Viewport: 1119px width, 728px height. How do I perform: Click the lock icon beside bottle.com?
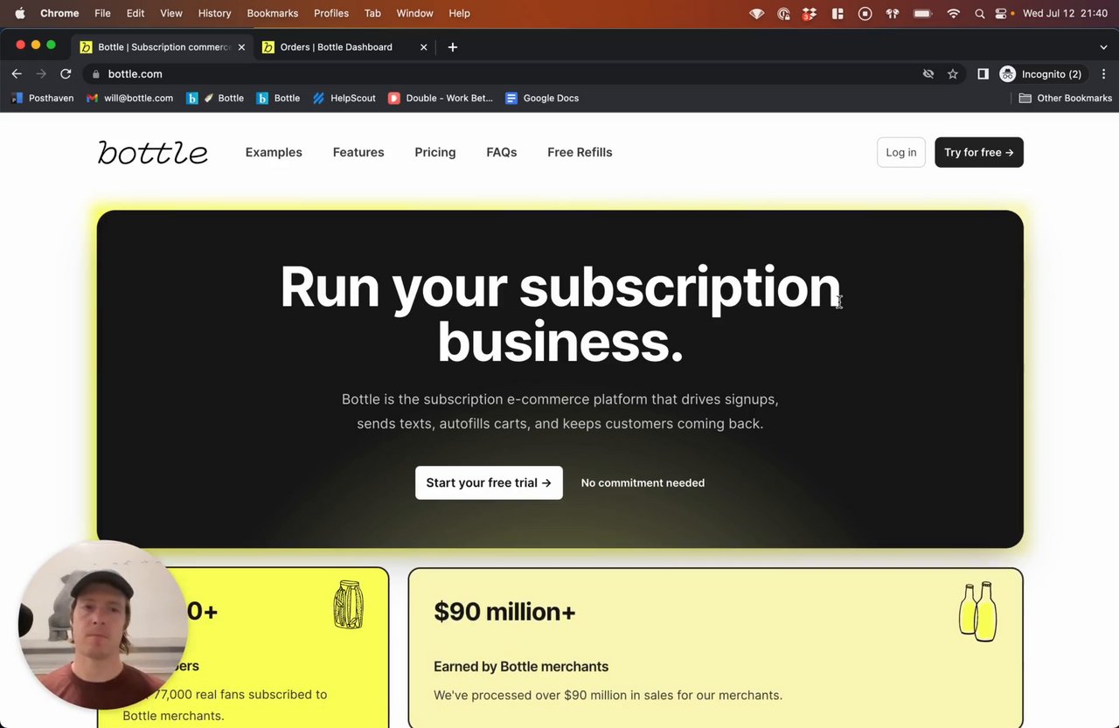96,74
